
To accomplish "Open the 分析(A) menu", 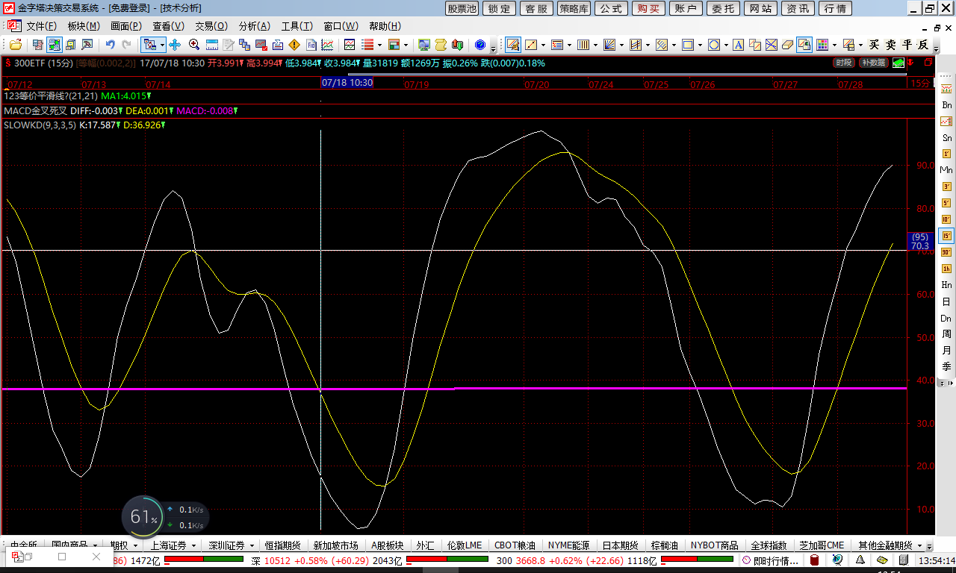I will tap(254, 26).
